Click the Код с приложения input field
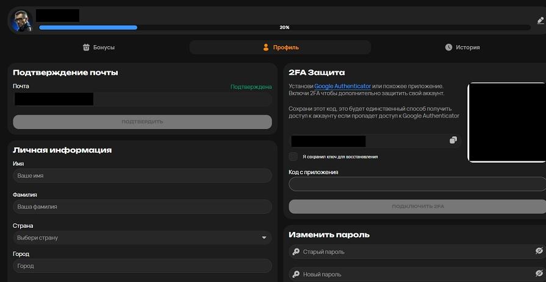The image size is (546, 282). click(417, 184)
